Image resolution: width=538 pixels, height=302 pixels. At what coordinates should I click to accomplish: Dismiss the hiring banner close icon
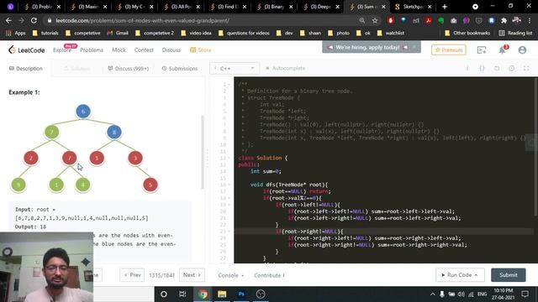click(x=414, y=47)
